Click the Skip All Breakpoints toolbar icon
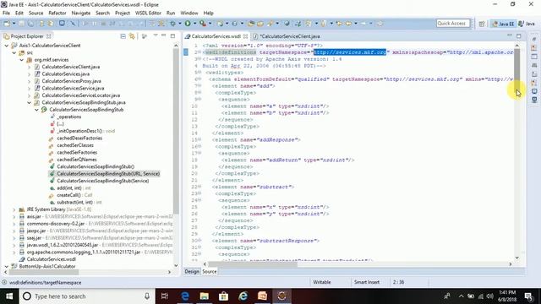Image resolution: width=541 pixels, height=304 pixels. [x=74, y=24]
